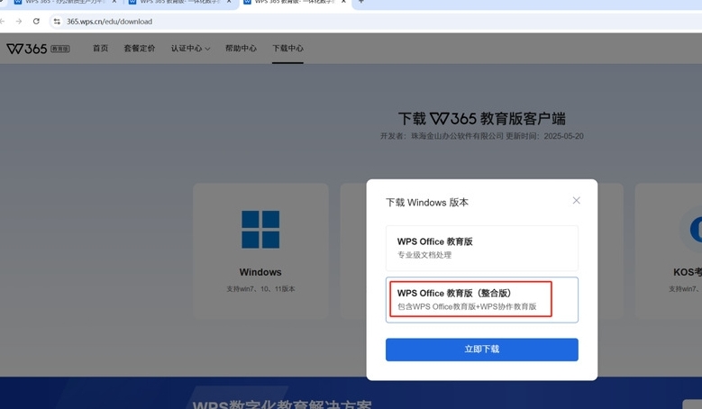This screenshot has height=409, width=702.
Task: Select WPS Office 教育版（整合版）option
Action: [482, 300]
